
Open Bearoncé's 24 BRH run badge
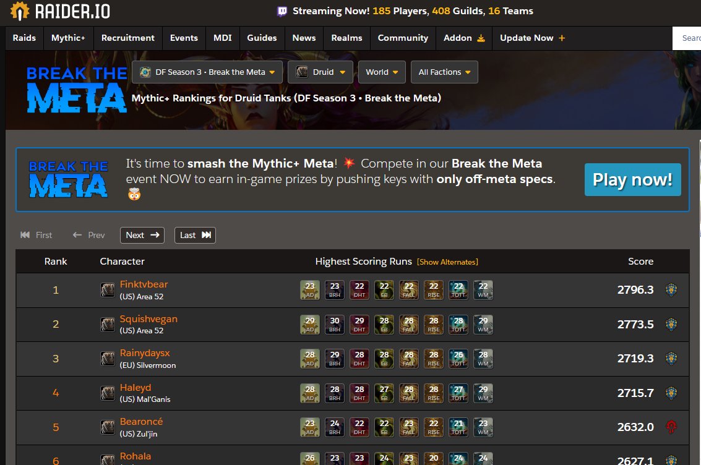pyautogui.click(x=334, y=427)
